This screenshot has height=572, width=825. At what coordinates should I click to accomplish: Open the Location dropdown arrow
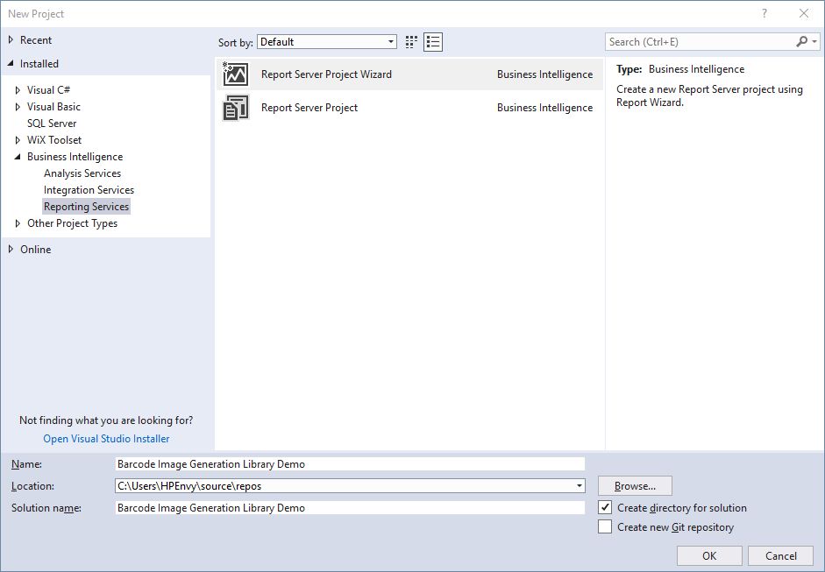(580, 486)
